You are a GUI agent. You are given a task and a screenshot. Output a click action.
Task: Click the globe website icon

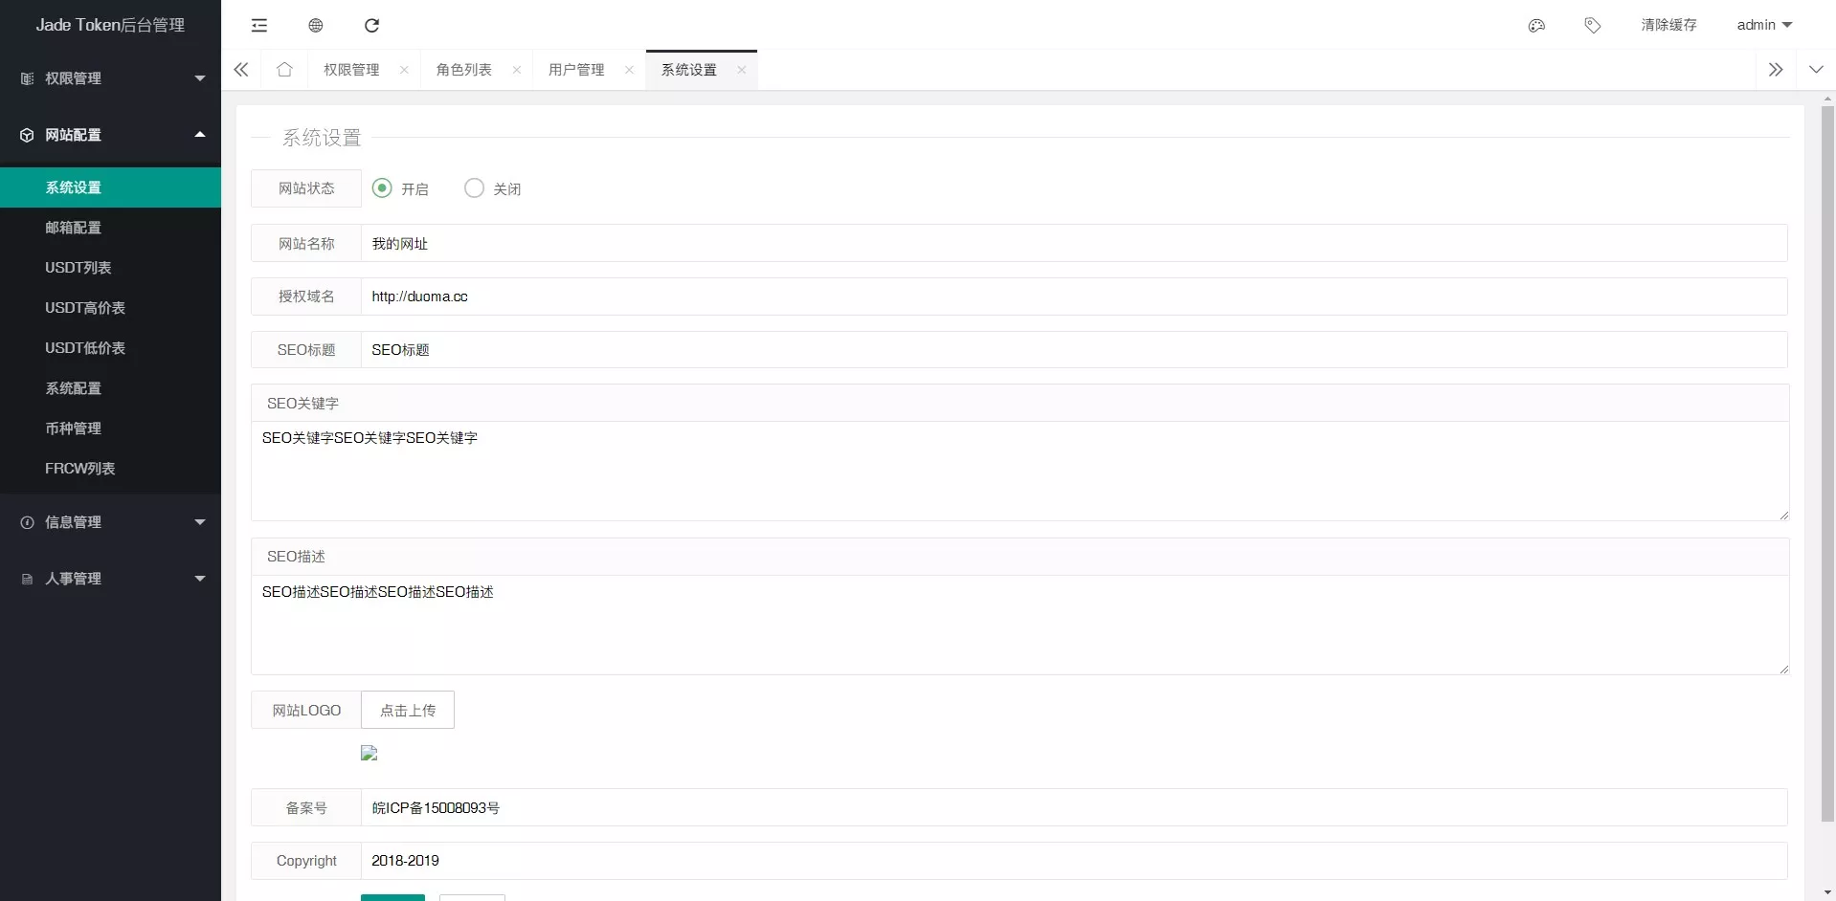(316, 26)
